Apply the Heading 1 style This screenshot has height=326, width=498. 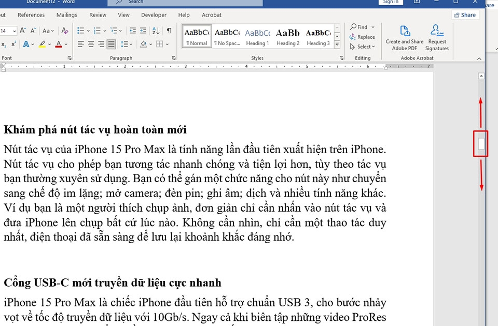pos(258,36)
